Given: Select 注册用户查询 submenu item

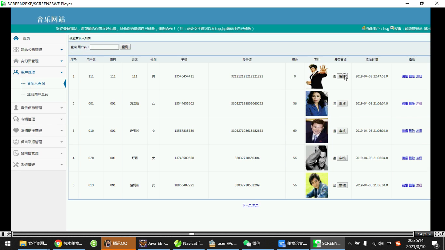Looking at the screenshot, I should [37, 94].
